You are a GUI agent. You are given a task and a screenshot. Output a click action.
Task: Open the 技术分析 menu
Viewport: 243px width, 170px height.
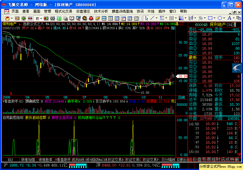[x=101, y=11]
